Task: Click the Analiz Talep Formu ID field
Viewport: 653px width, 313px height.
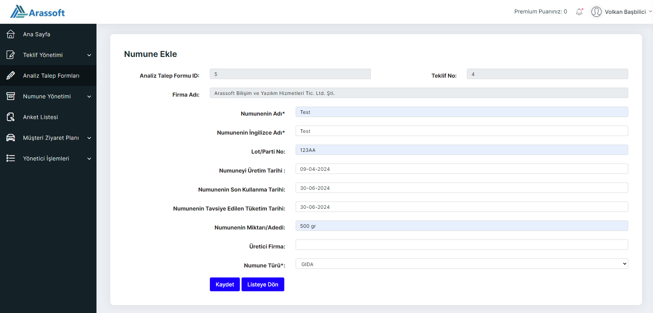Action: click(x=290, y=74)
